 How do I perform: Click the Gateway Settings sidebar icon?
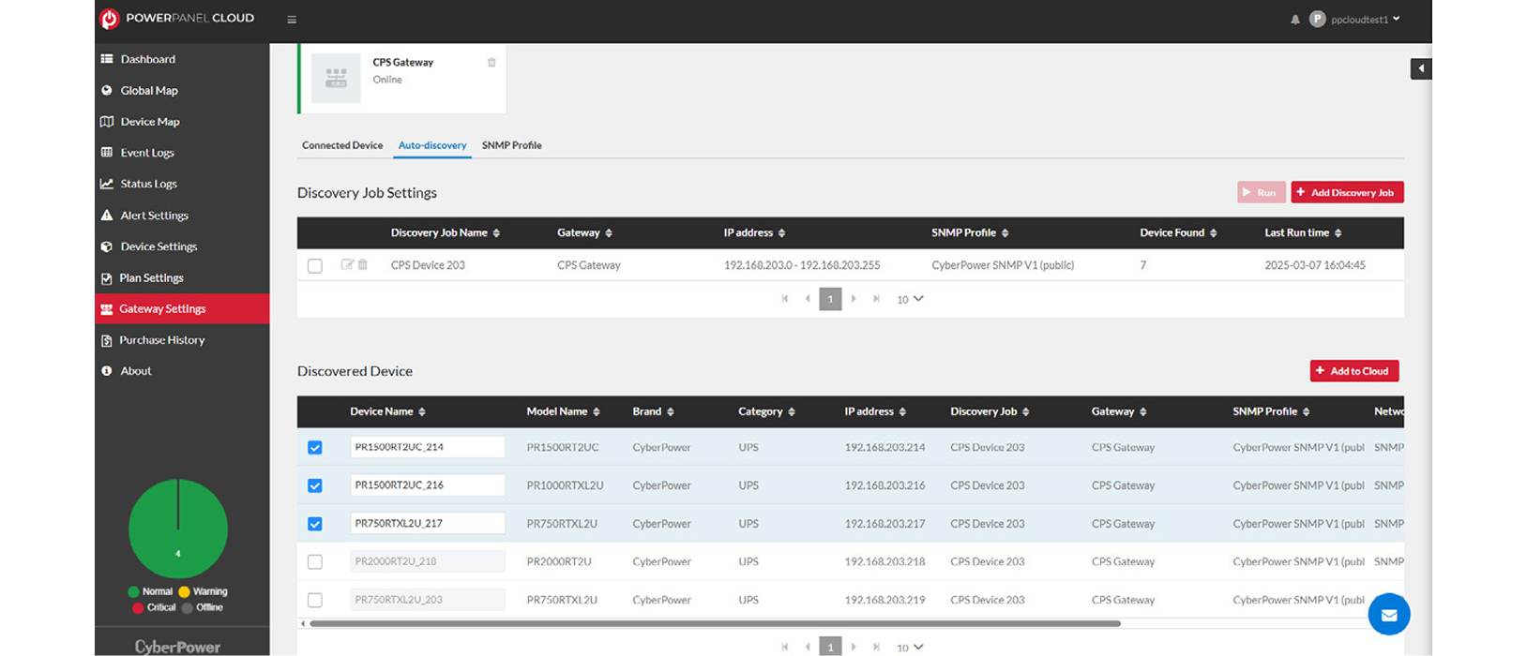[x=107, y=309]
